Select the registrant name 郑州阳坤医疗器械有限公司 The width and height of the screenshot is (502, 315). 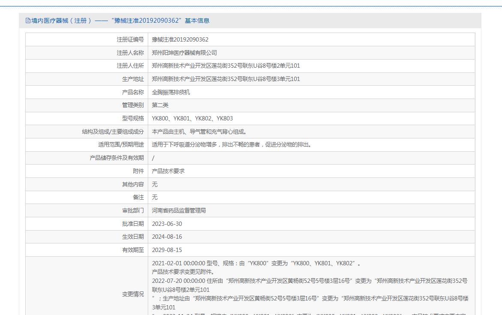184,53
